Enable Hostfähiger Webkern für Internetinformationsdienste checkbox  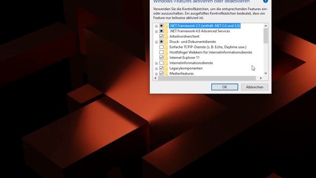pyautogui.click(x=161, y=52)
